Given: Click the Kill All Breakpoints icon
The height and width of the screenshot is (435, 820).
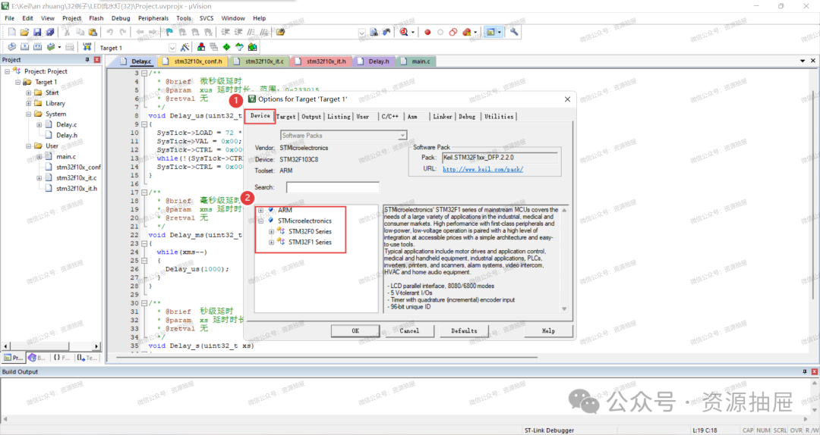Looking at the screenshot, I should pyautogui.click(x=466, y=32).
